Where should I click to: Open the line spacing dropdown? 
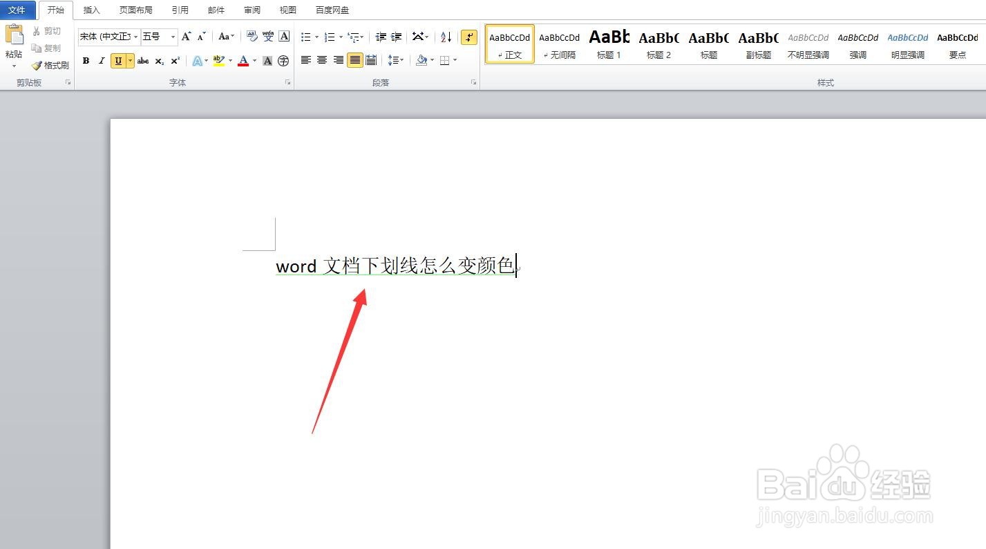395,60
